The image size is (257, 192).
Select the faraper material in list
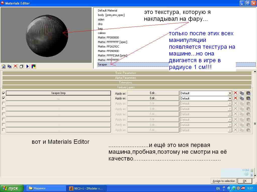pos(102,64)
